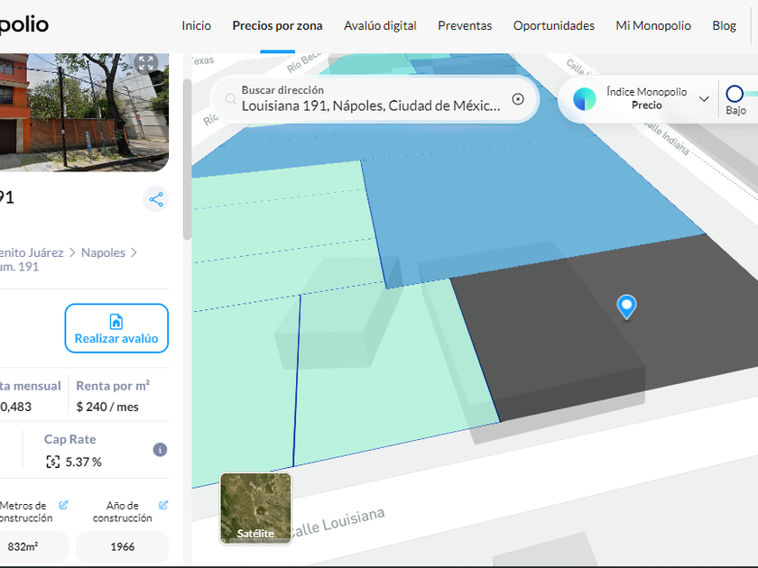
Task: Select the blue map pin marker
Action: point(626,307)
